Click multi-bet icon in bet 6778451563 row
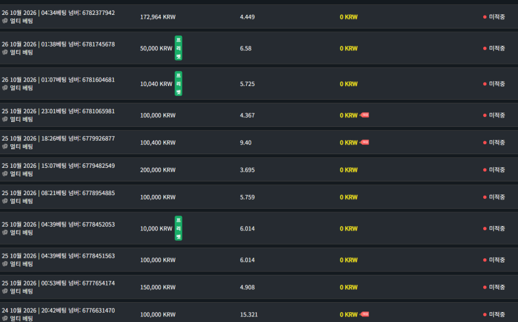The height and width of the screenshot is (322, 518). point(5,264)
